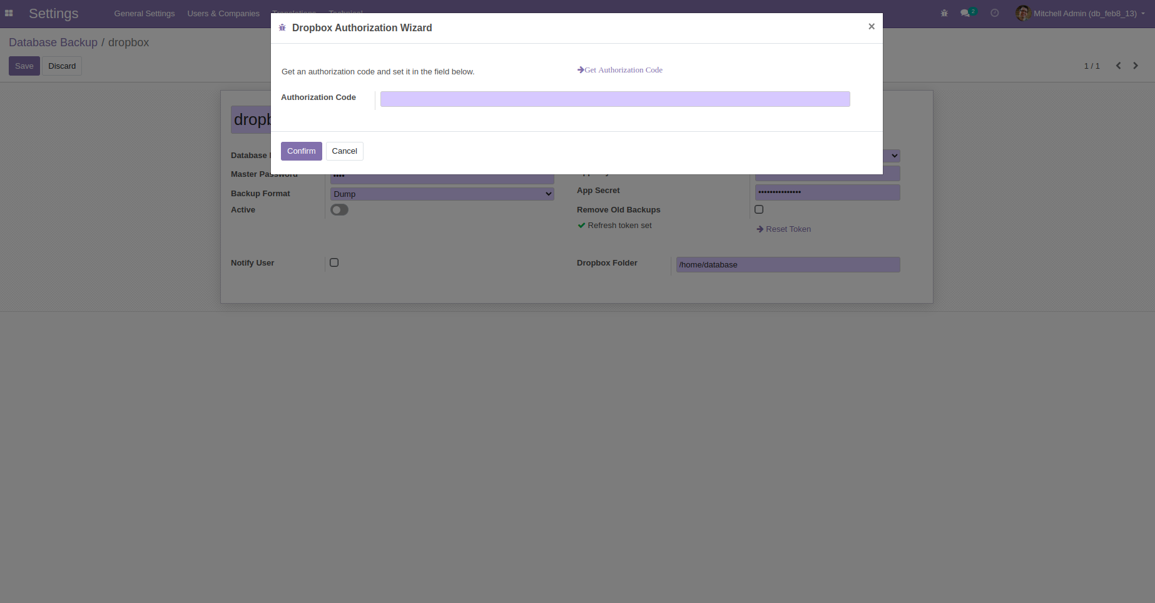This screenshot has height=603, width=1155.
Task: Tick the Remove Old Backups checkbox
Action: coord(759,209)
